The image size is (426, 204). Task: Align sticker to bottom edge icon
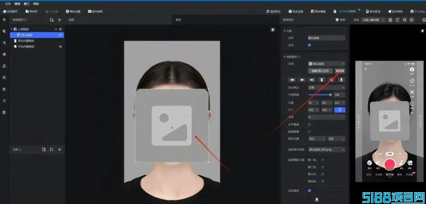(x=341, y=80)
